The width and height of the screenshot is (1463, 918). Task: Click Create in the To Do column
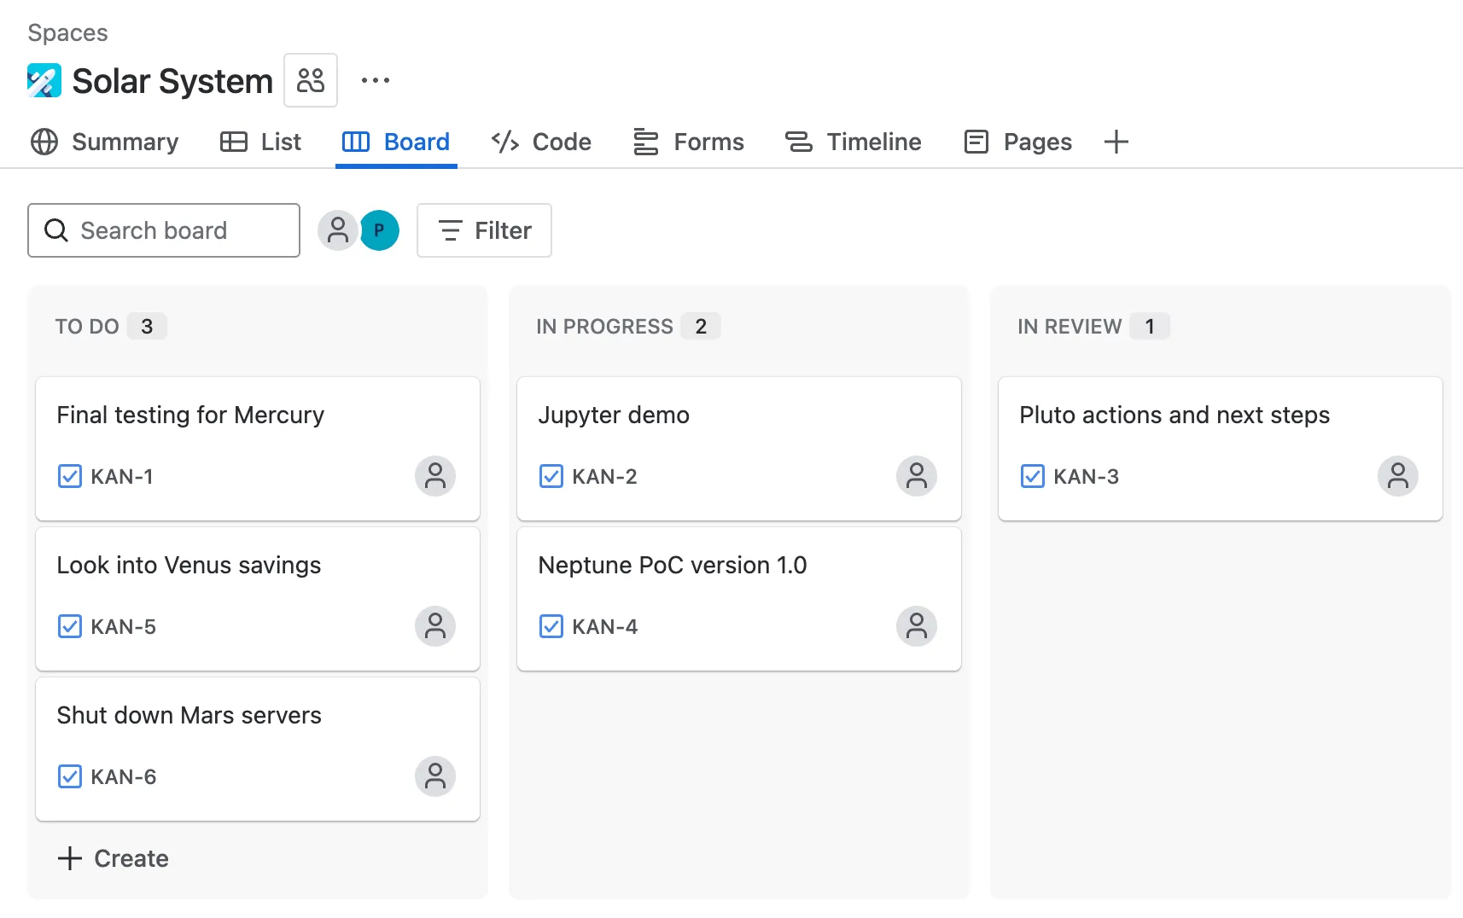[x=114, y=858]
